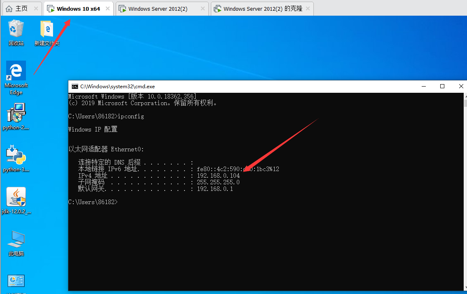Click the current C:\Users\86182> prompt line
Viewport: 467px width, 294px height.
pyautogui.click(x=93, y=202)
